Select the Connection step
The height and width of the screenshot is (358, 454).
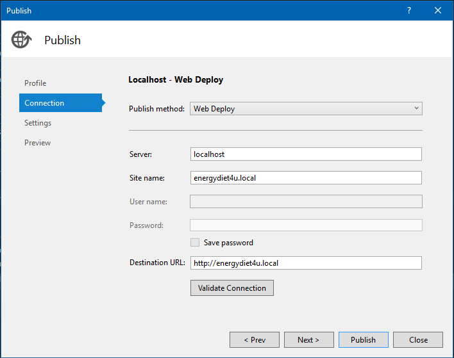click(x=60, y=102)
